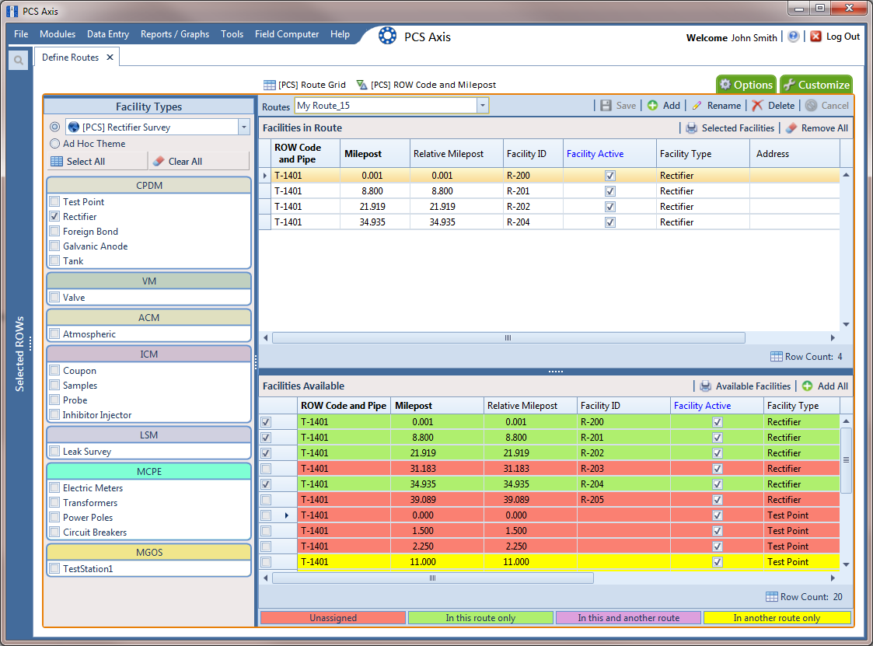
Task: Click the red Log Out icon
Action: pos(815,37)
